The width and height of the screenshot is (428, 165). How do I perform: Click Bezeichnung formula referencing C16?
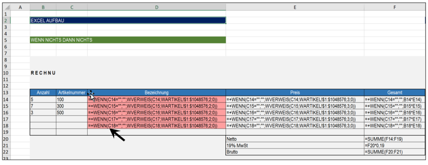tap(157, 112)
